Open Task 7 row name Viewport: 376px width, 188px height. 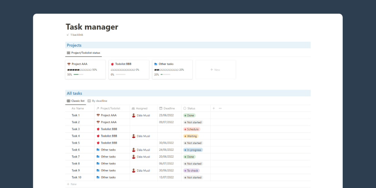(x=76, y=157)
